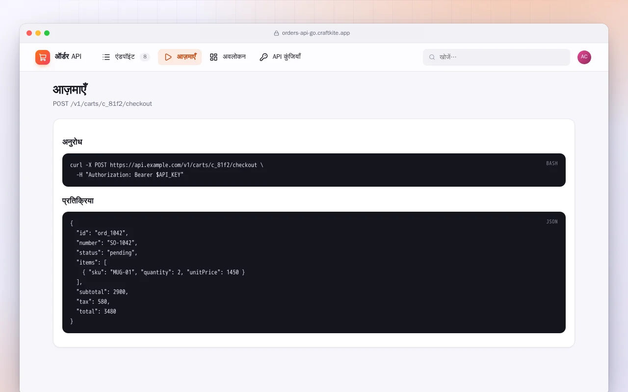Click the endpoint count badge 8
Image resolution: width=628 pixels, height=392 pixels.
click(145, 57)
